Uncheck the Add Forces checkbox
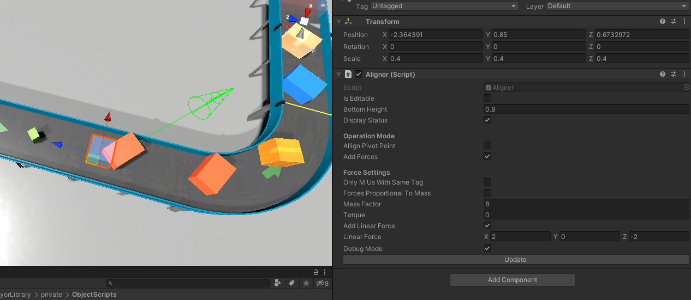Screen dimensions: 691x300 point(487,157)
